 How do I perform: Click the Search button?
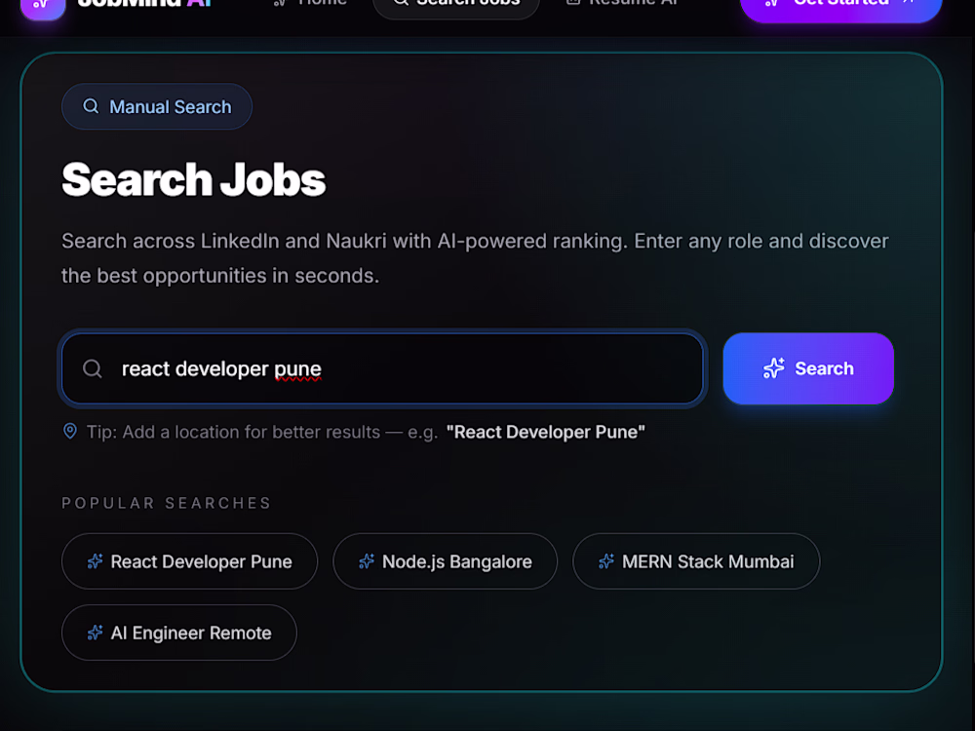click(x=808, y=368)
